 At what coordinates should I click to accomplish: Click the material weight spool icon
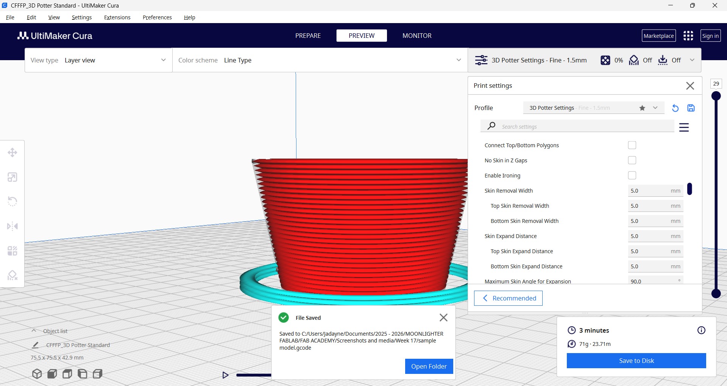[x=571, y=344]
